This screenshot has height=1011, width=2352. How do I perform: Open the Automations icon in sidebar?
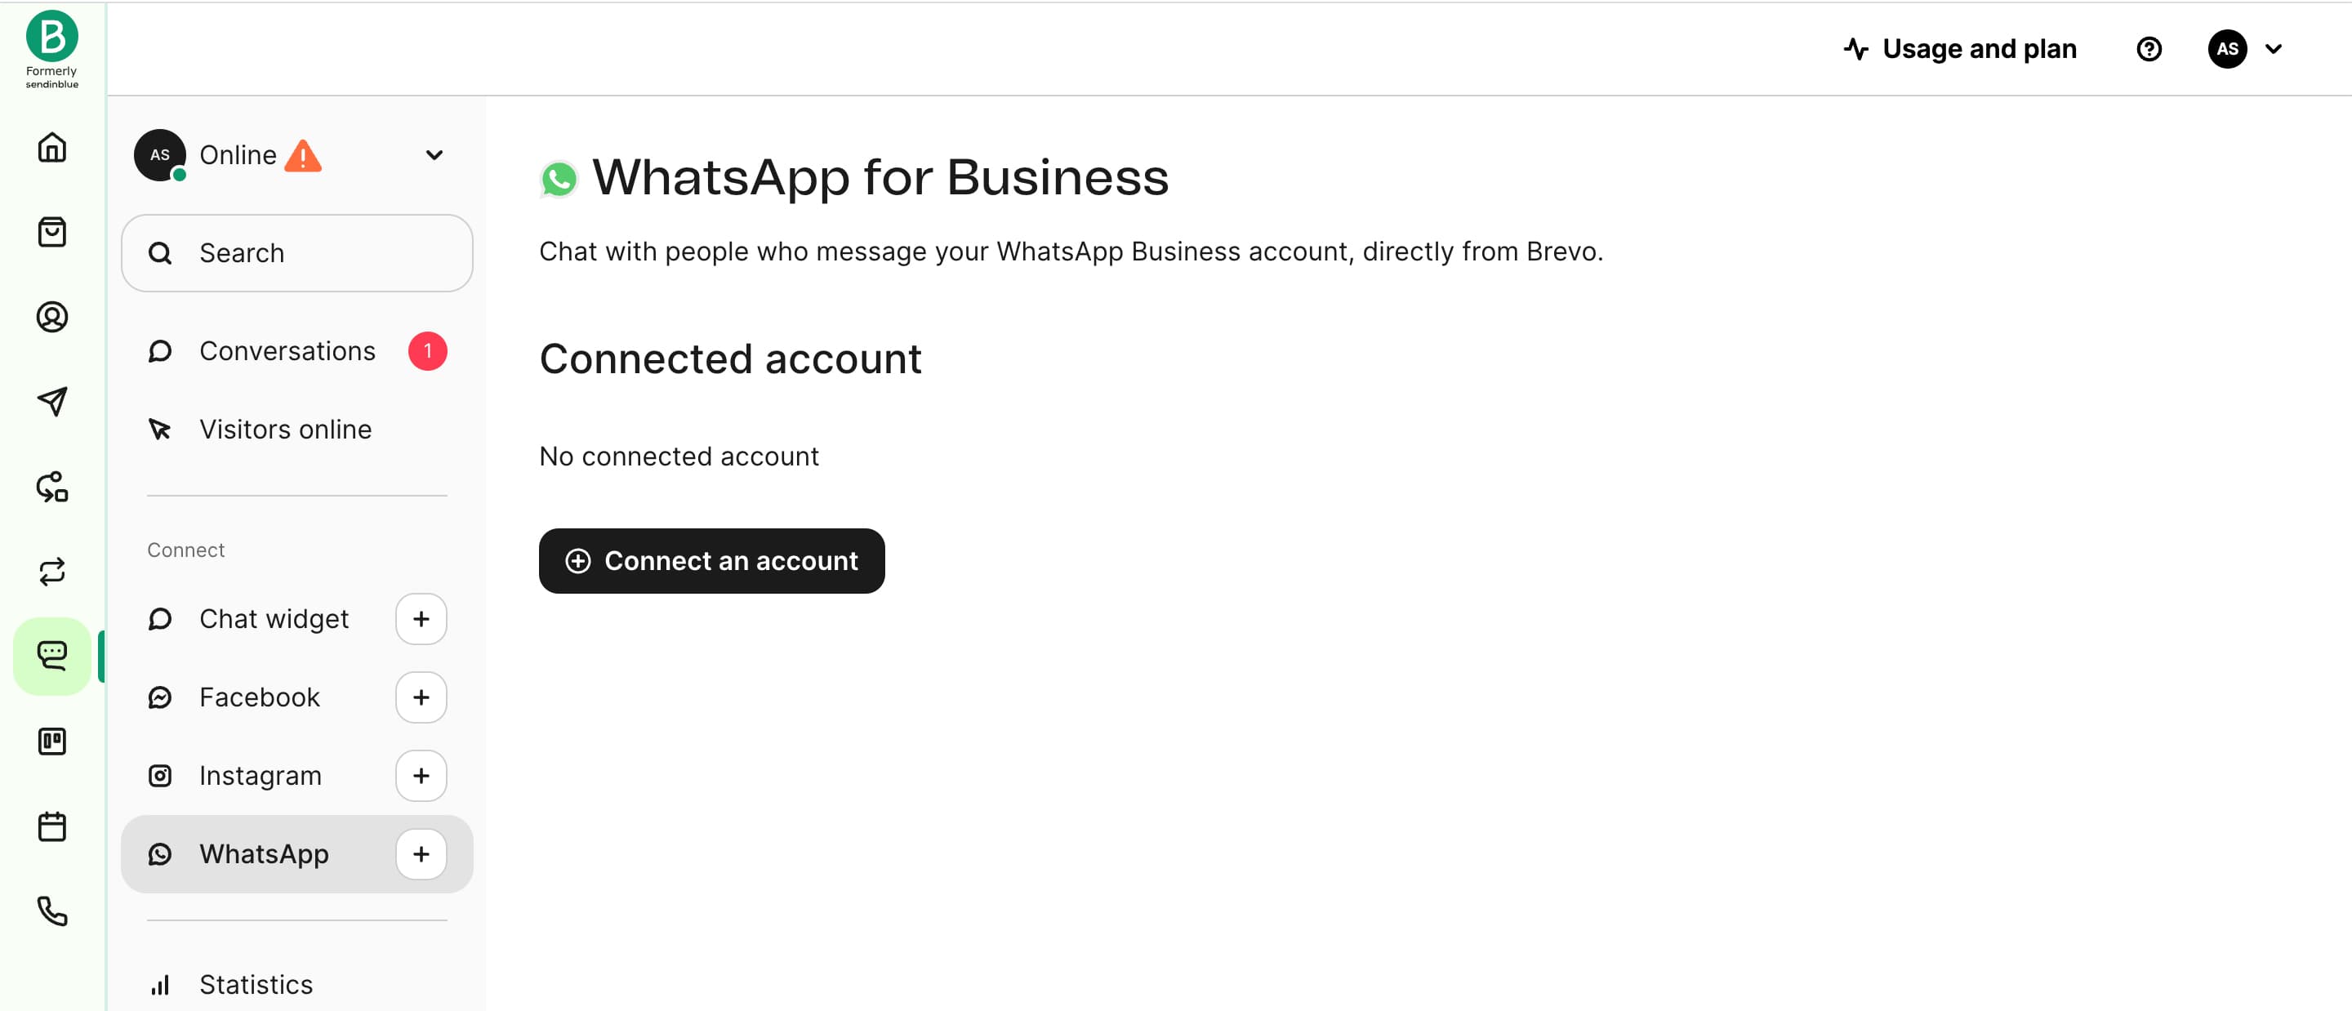[x=52, y=487]
